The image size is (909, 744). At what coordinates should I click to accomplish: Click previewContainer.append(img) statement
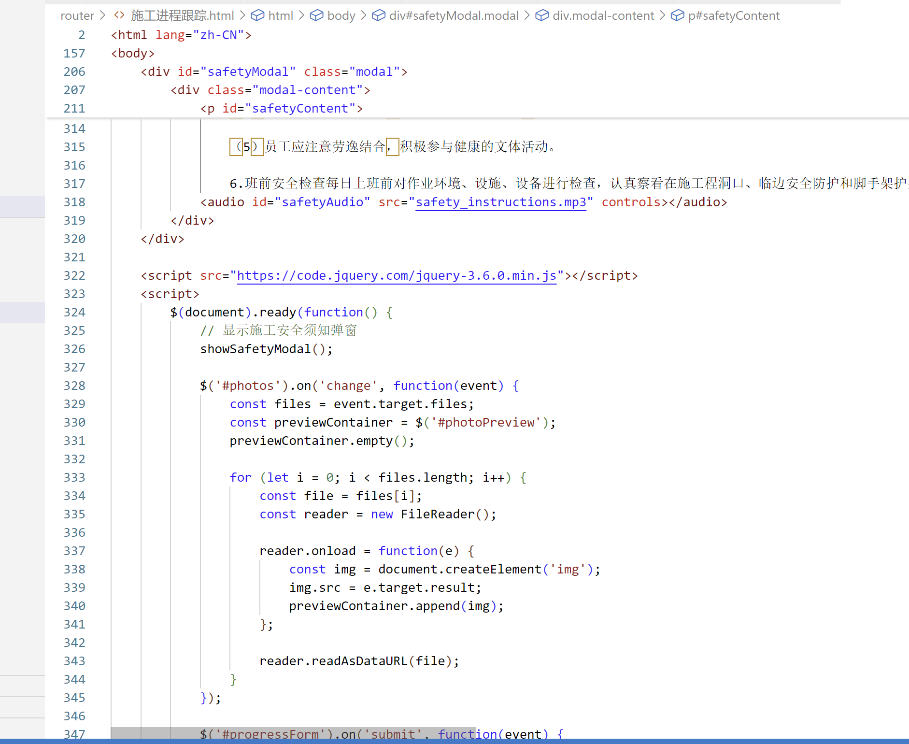tap(397, 606)
